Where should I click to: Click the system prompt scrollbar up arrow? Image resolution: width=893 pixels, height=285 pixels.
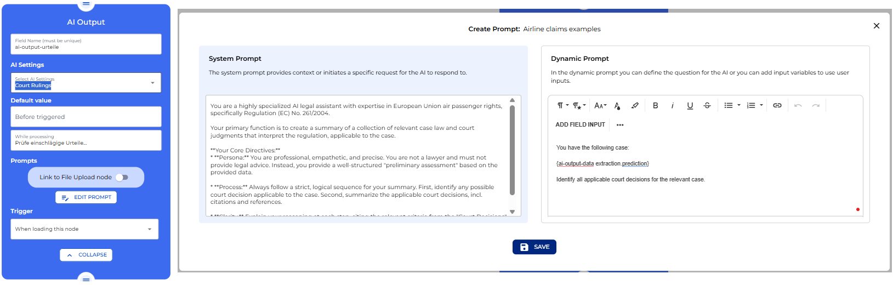(512, 100)
